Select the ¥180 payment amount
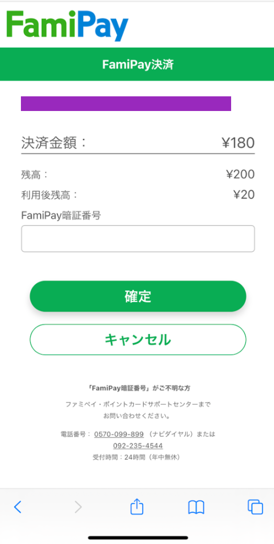Image resolution: width=274 pixels, height=544 pixels. [238, 142]
